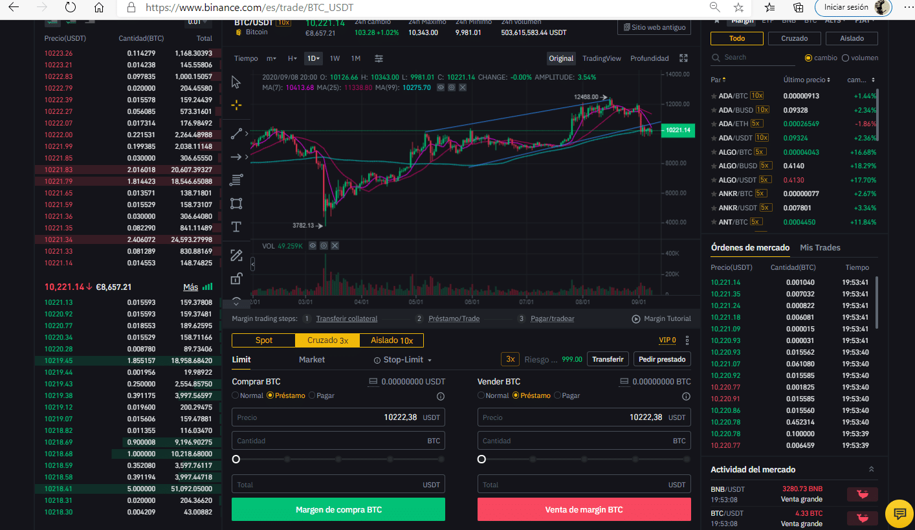Select the cursor pointer drawing tool

click(x=236, y=82)
